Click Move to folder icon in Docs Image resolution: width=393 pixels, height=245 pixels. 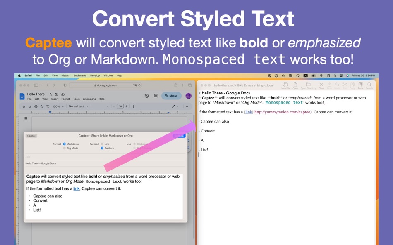(57, 94)
